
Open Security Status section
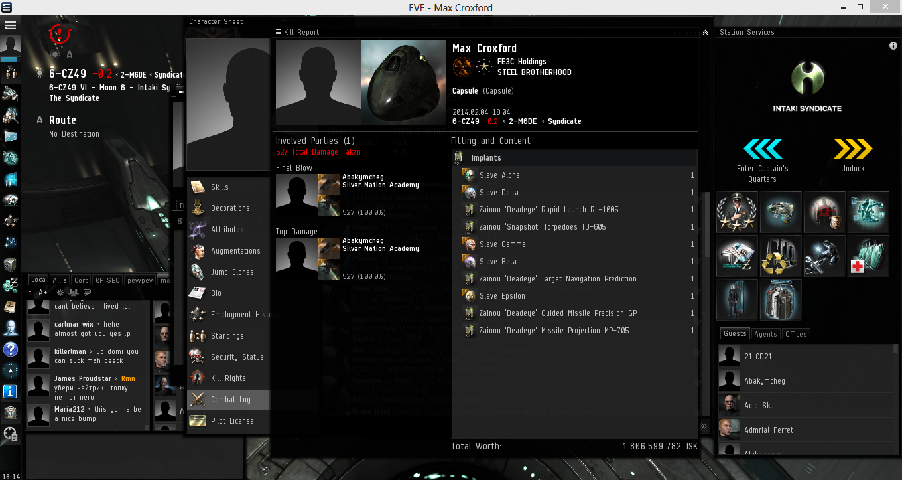tap(228, 357)
